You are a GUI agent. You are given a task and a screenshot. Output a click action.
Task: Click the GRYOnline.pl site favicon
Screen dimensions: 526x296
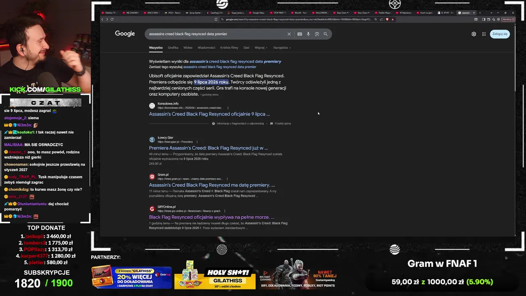[152, 209]
